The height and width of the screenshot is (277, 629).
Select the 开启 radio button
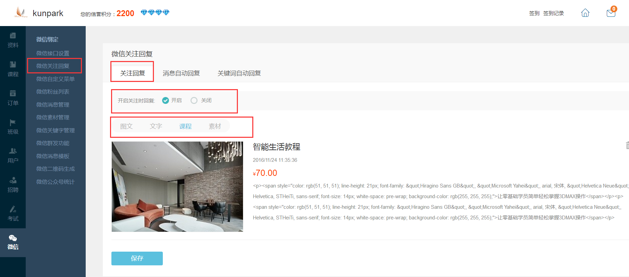(x=166, y=100)
